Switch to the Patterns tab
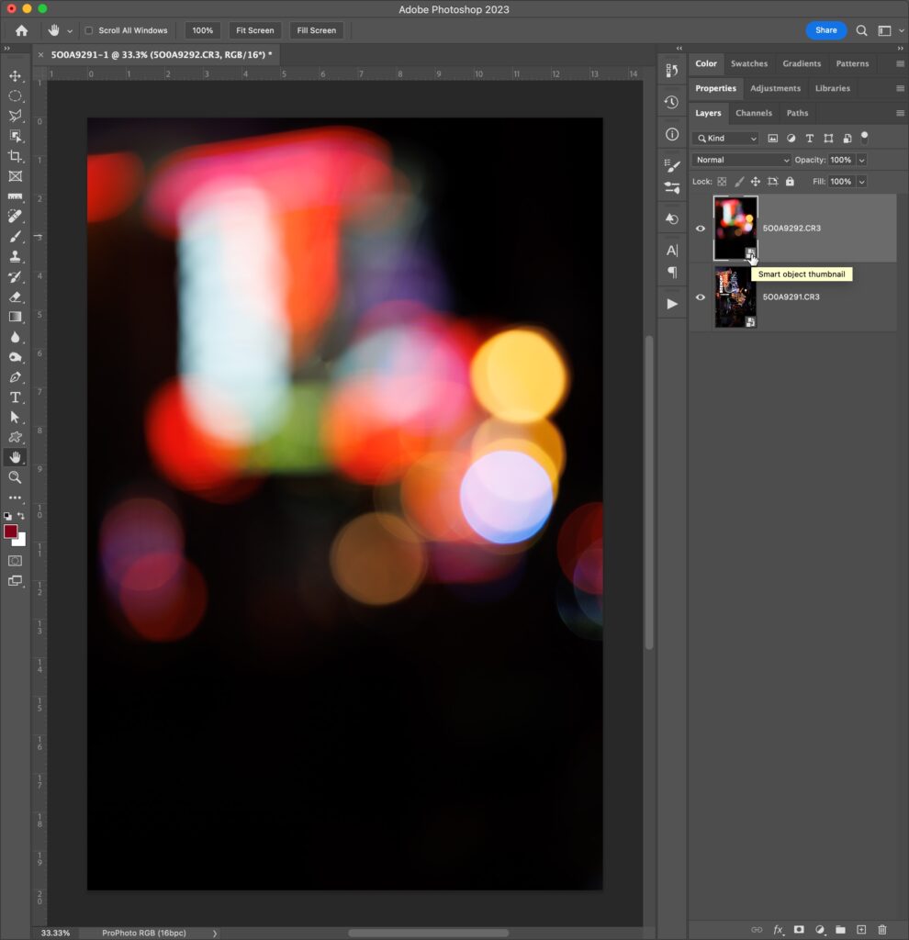Screen dimensions: 909x940 point(852,63)
